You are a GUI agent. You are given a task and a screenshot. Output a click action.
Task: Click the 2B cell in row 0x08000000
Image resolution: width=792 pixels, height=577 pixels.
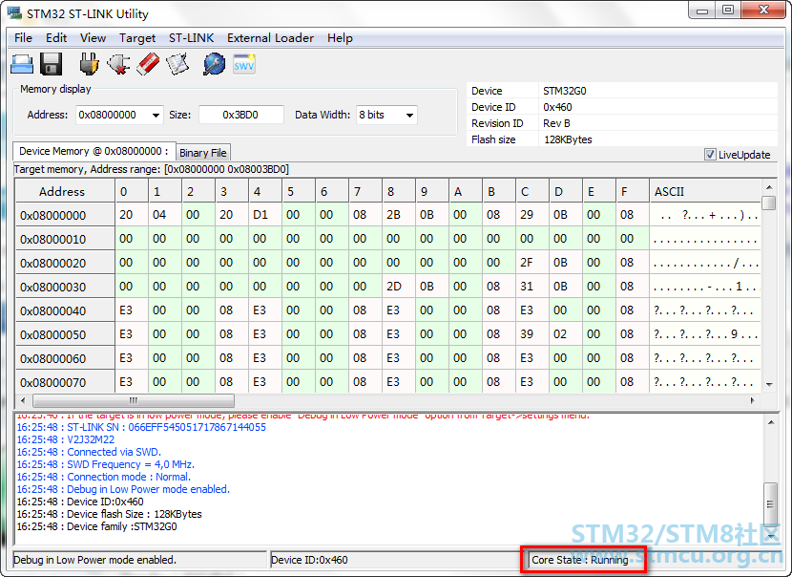pyautogui.click(x=399, y=215)
